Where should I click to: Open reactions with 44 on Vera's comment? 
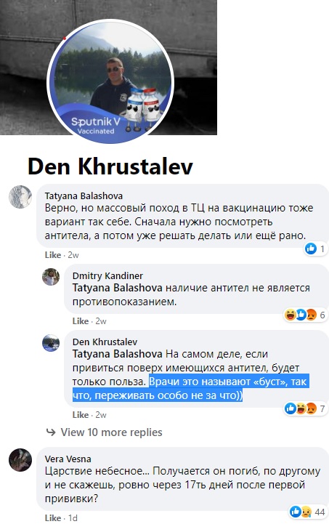pos(308,512)
